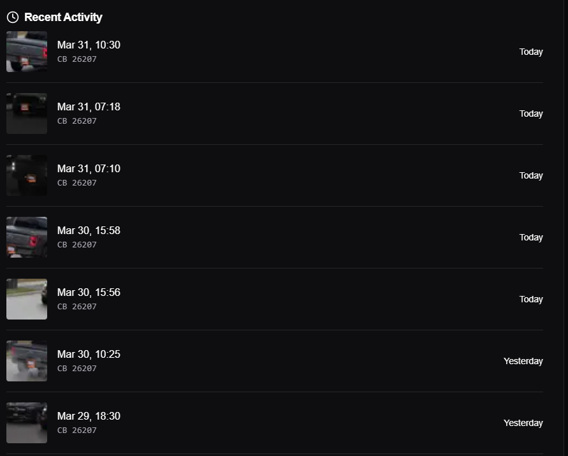Open the Mar 30, 10:25 vehicle thumbnail
The image size is (568, 456).
[27, 361]
